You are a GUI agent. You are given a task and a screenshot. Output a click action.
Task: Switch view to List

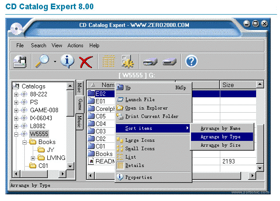(153, 157)
